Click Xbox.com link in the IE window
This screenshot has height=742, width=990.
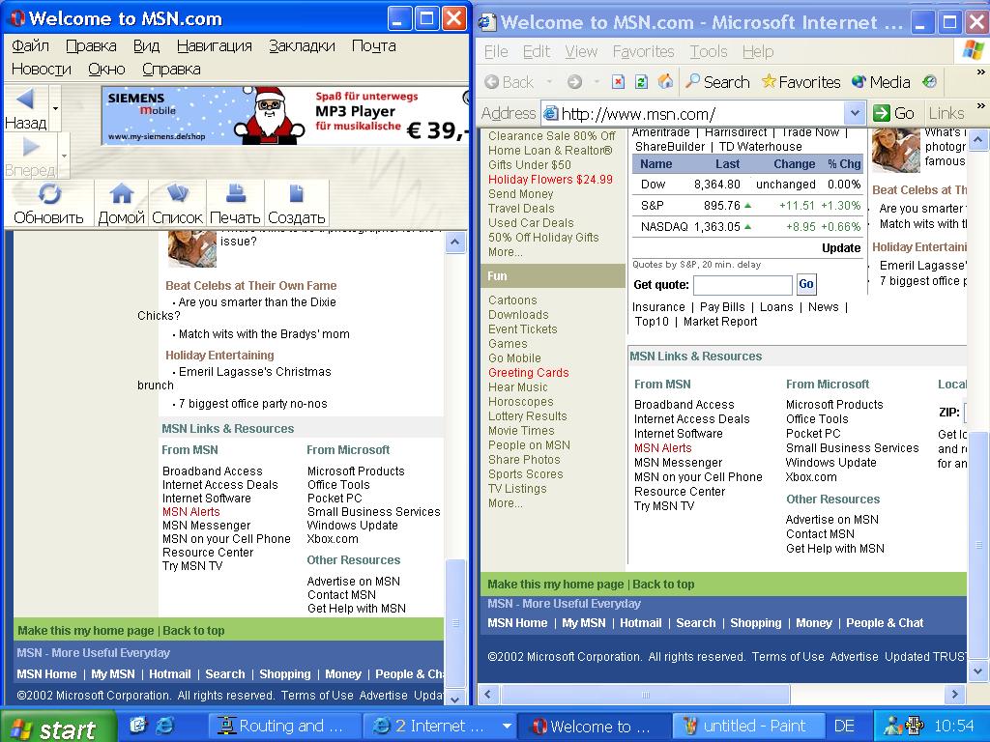pos(811,477)
